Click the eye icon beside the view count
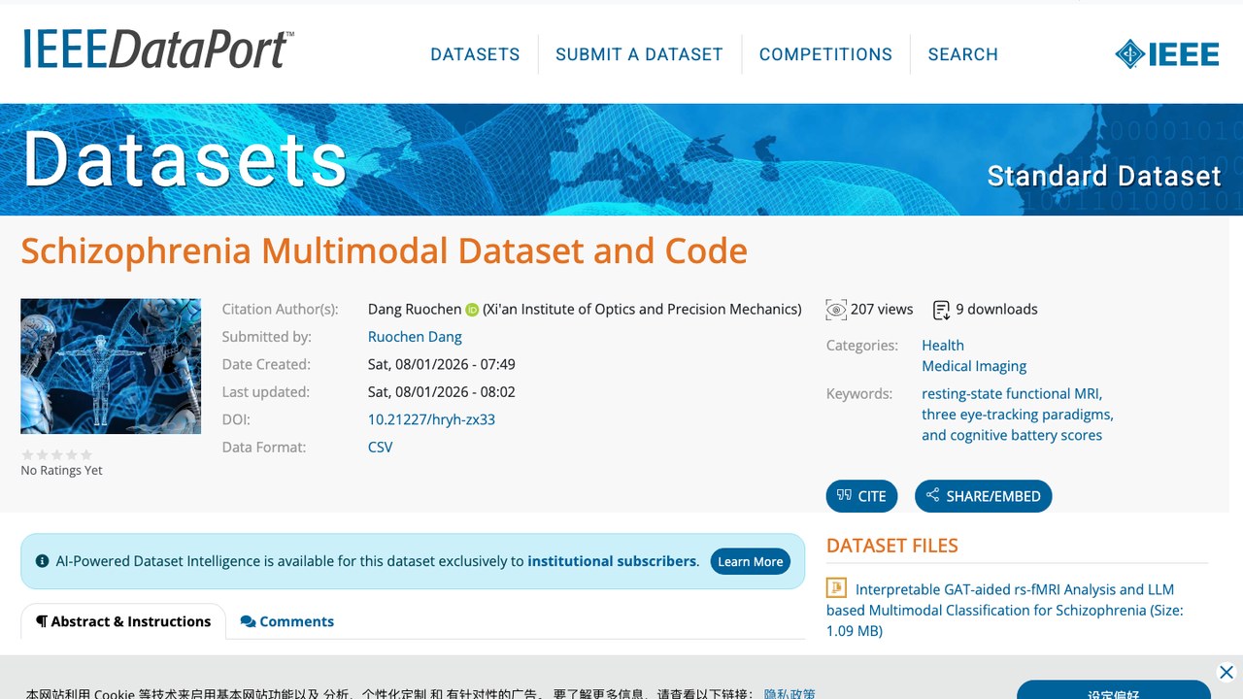This screenshot has height=699, width=1243. pyautogui.click(x=836, y=310)
